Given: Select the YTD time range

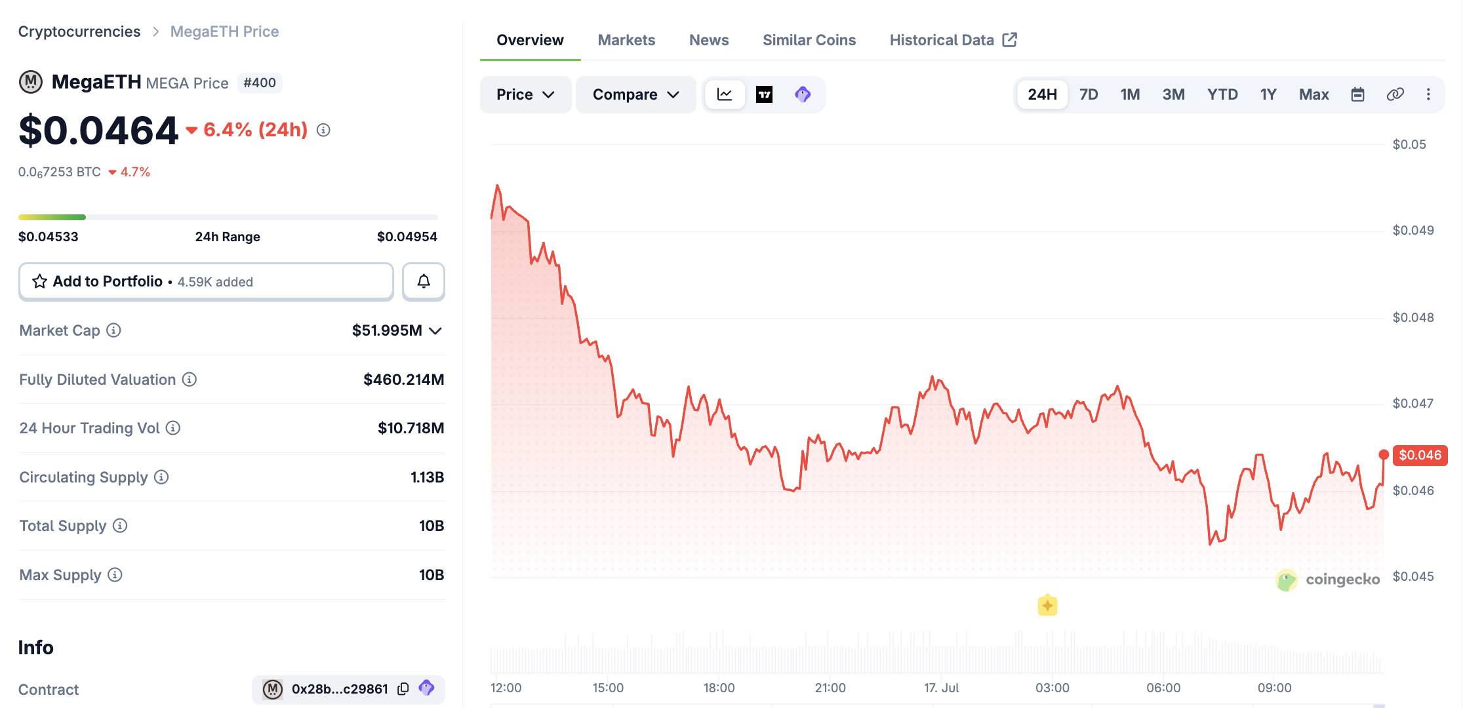Looking at the screenshot, I should pos(1222,94).
